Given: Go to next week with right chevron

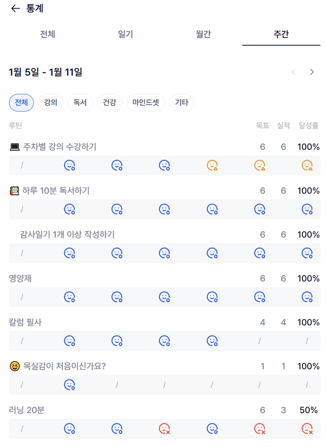Looking at the screenshot, I should click(312, 72).
